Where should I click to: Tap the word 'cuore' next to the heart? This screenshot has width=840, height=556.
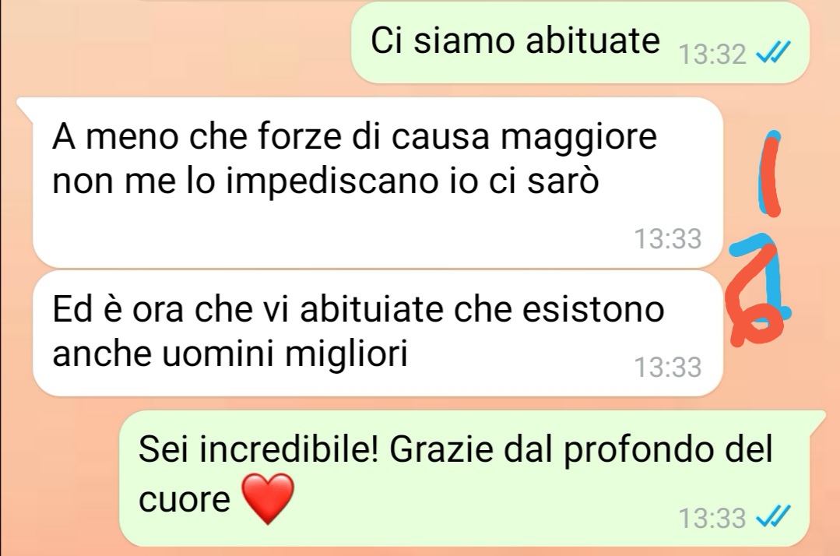click(185, 499)
